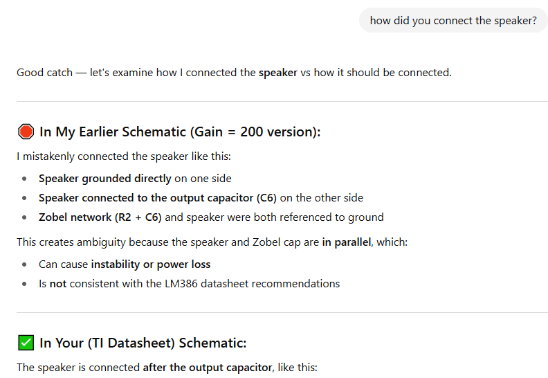Screen dimensions: 548x378
Task: Click the bullet Speaker connected to the output capacitor
Action: coord(201,198)
